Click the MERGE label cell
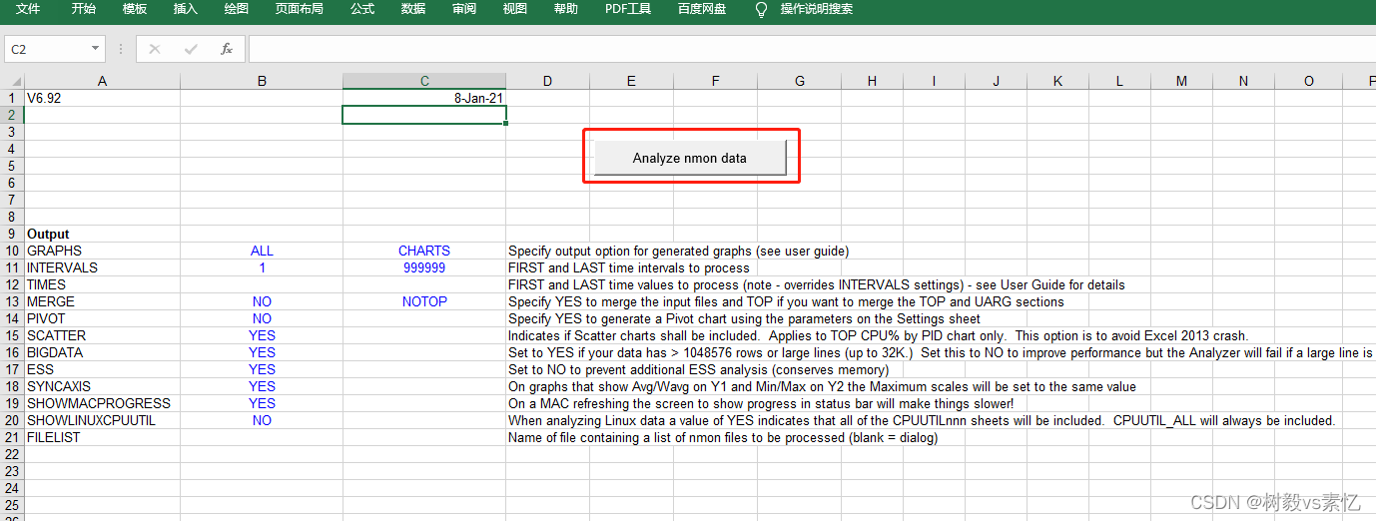The image size is (1376, 521). (102, 301)
